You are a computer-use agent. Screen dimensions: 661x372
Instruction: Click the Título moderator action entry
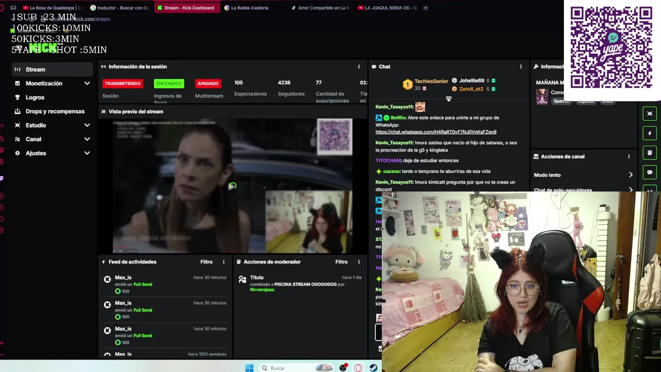pyautogui.click(x=300, y=284)
